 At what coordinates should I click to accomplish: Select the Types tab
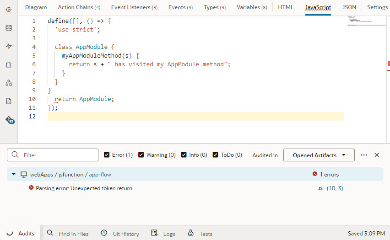click(x=215, y=7)
